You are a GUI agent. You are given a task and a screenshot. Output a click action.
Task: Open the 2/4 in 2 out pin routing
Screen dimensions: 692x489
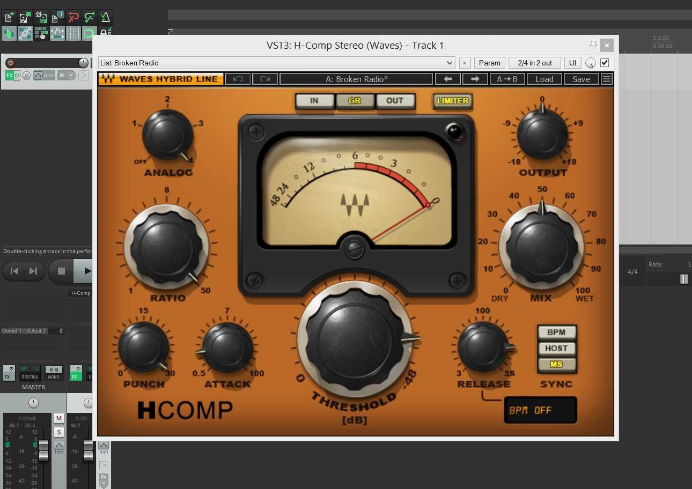point(535,63)
